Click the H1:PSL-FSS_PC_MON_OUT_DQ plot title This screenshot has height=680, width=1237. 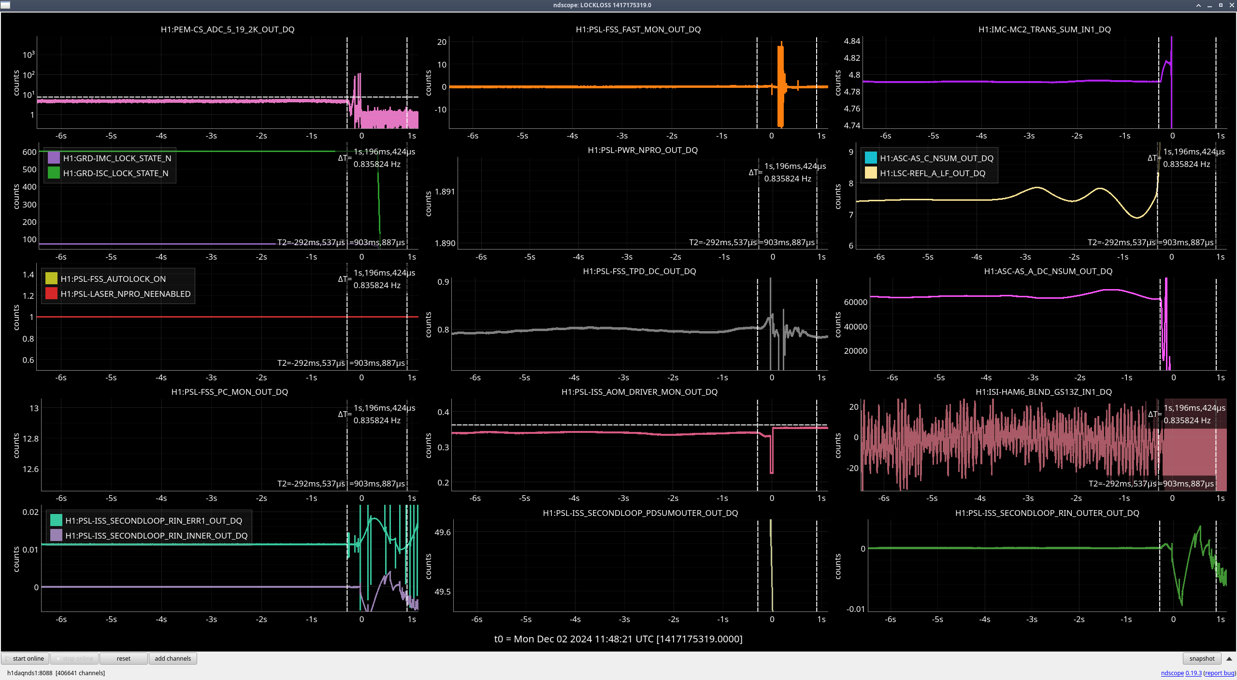pos(230,392)
